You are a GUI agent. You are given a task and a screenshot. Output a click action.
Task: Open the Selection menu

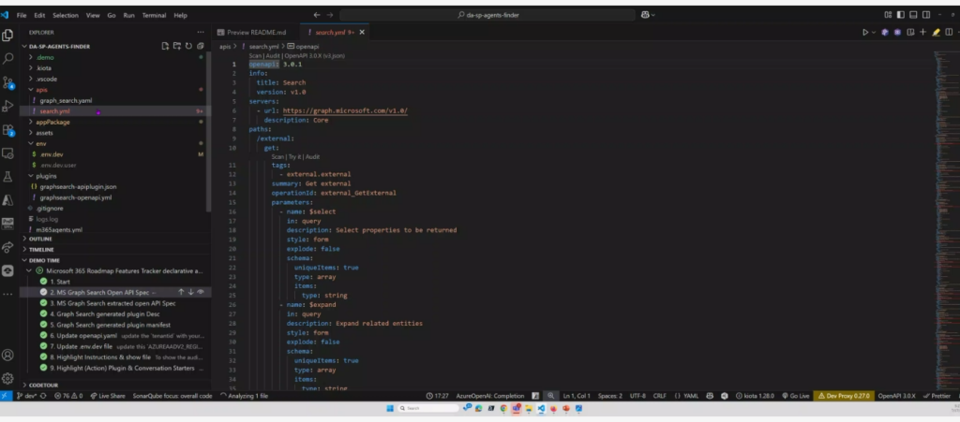(x=66, y=15)
